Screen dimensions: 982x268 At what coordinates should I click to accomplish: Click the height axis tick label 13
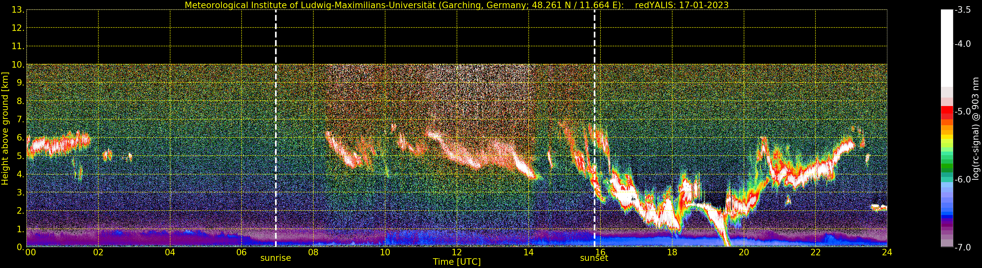[x=18, y=10]
